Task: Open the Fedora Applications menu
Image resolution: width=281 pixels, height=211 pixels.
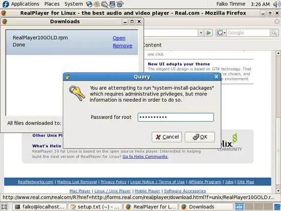Action: [25, 4]
